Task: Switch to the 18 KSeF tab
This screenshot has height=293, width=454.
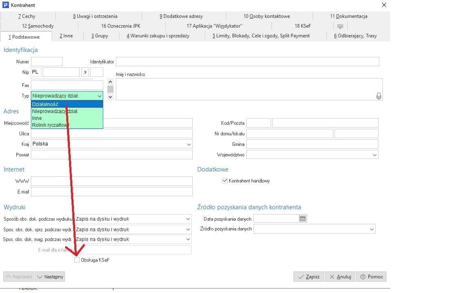Action: coord(303,26)
